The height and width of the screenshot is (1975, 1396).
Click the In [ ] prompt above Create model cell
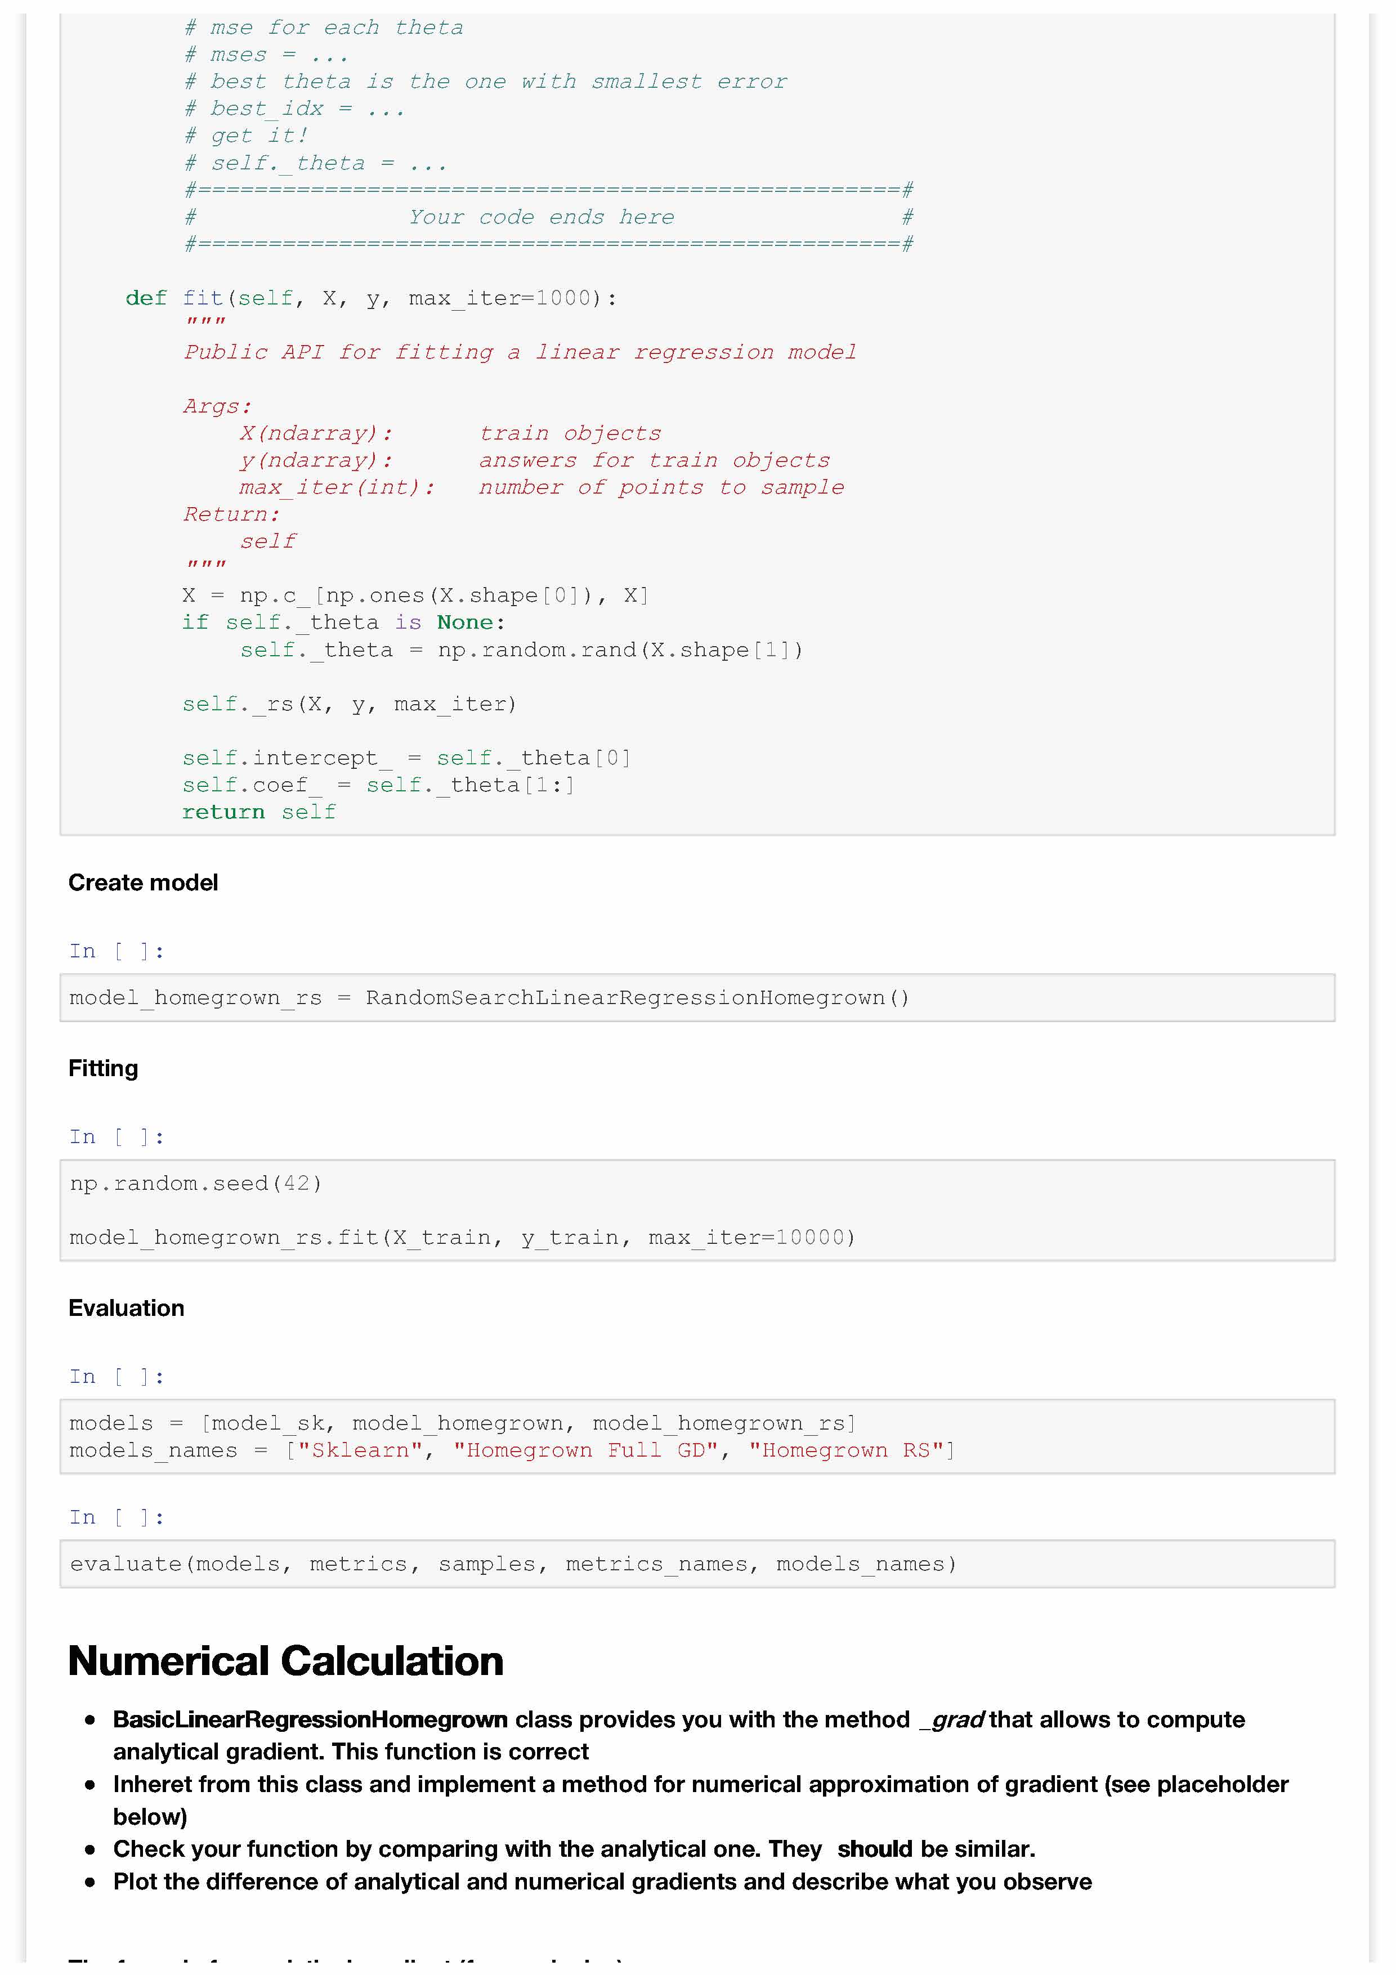(x=116, y=951)
